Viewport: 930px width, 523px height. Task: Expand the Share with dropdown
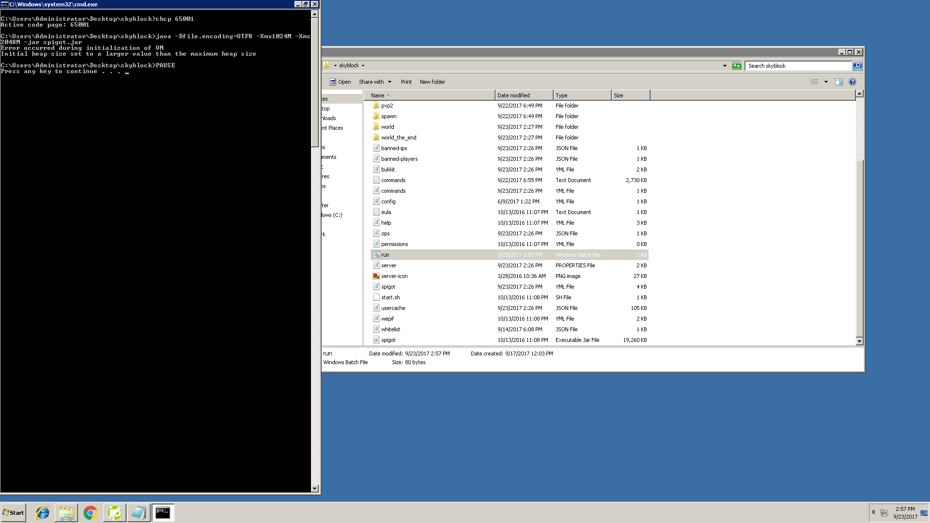[x=389, y=82]
